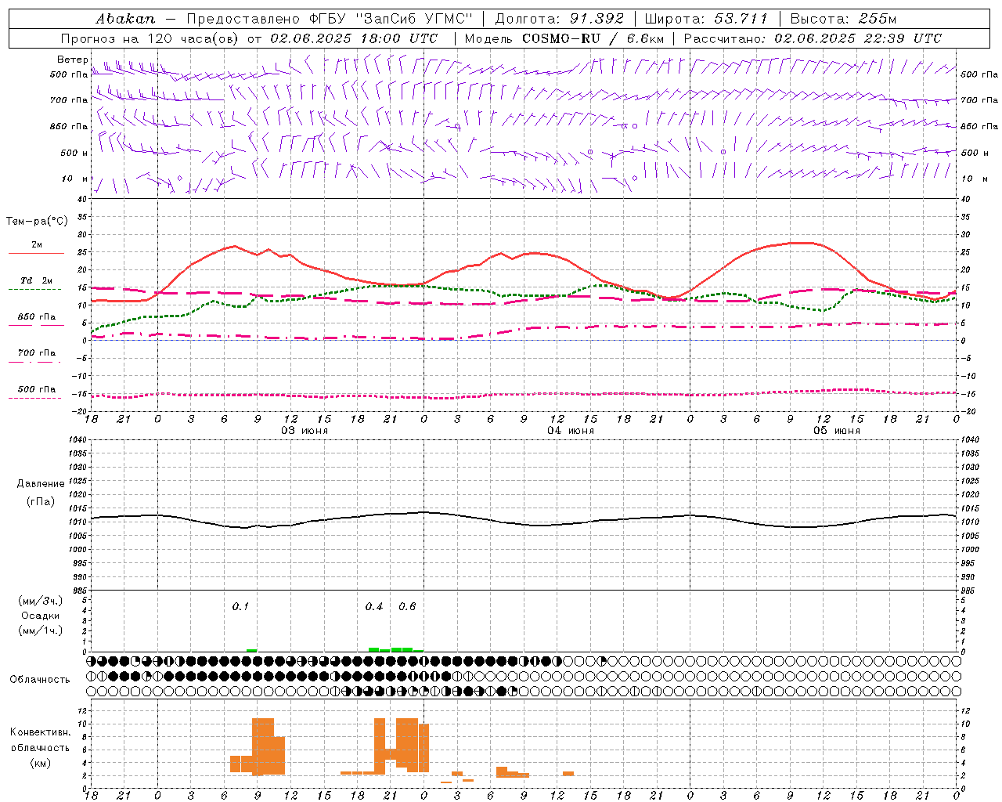Click the Тем-ра(°C) axis title
This screenshot has width=1002, height=802.
coord(37,222)
